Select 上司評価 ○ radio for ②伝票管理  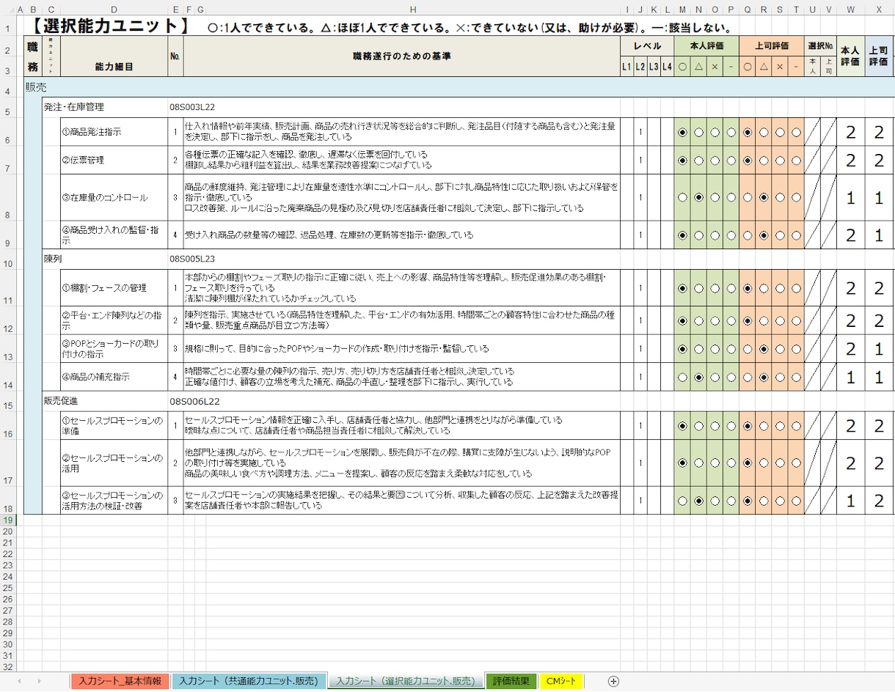click(x=748, y=160)
